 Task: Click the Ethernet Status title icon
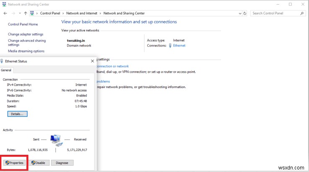click(2, 61)
